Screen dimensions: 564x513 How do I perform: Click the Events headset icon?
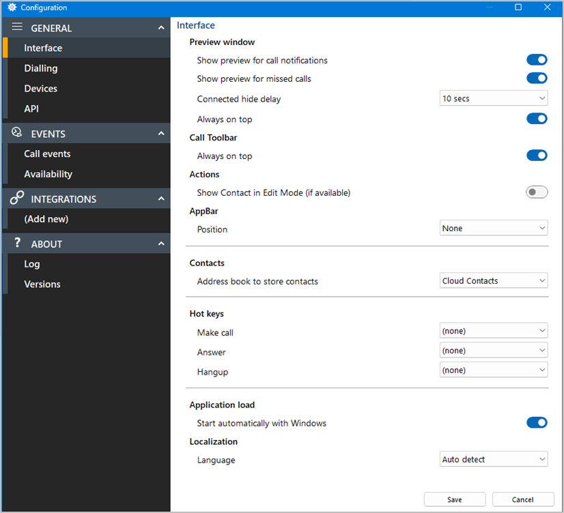coord(16,132)
